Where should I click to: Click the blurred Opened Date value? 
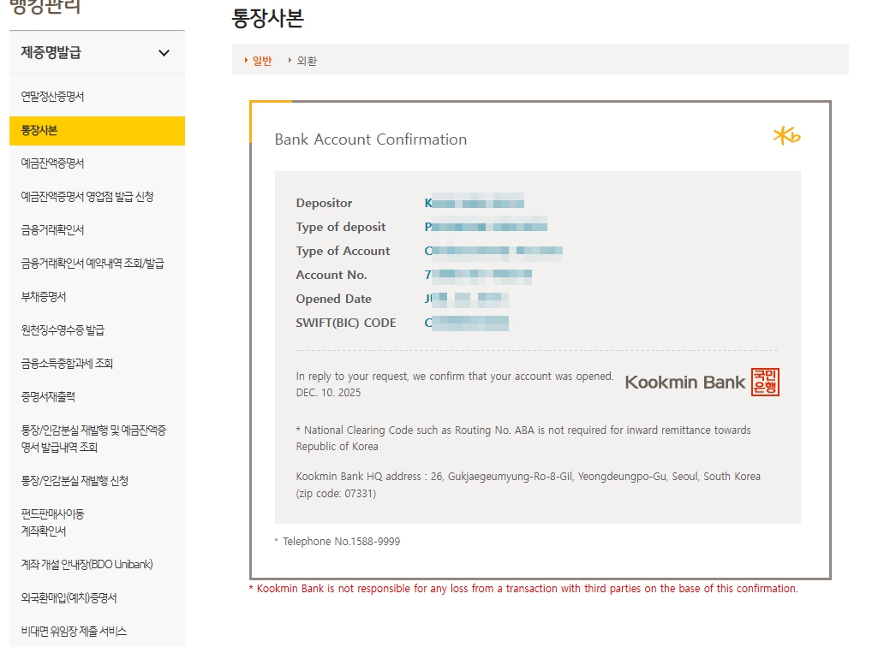pyautogui.click(x=467, y=299)
